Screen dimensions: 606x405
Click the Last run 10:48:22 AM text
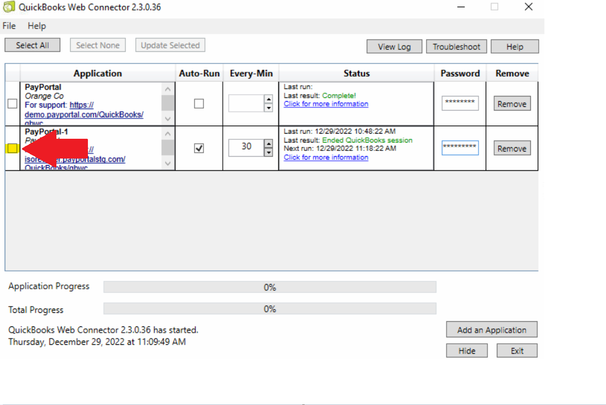pyautogui.click(x=339, y=131)
